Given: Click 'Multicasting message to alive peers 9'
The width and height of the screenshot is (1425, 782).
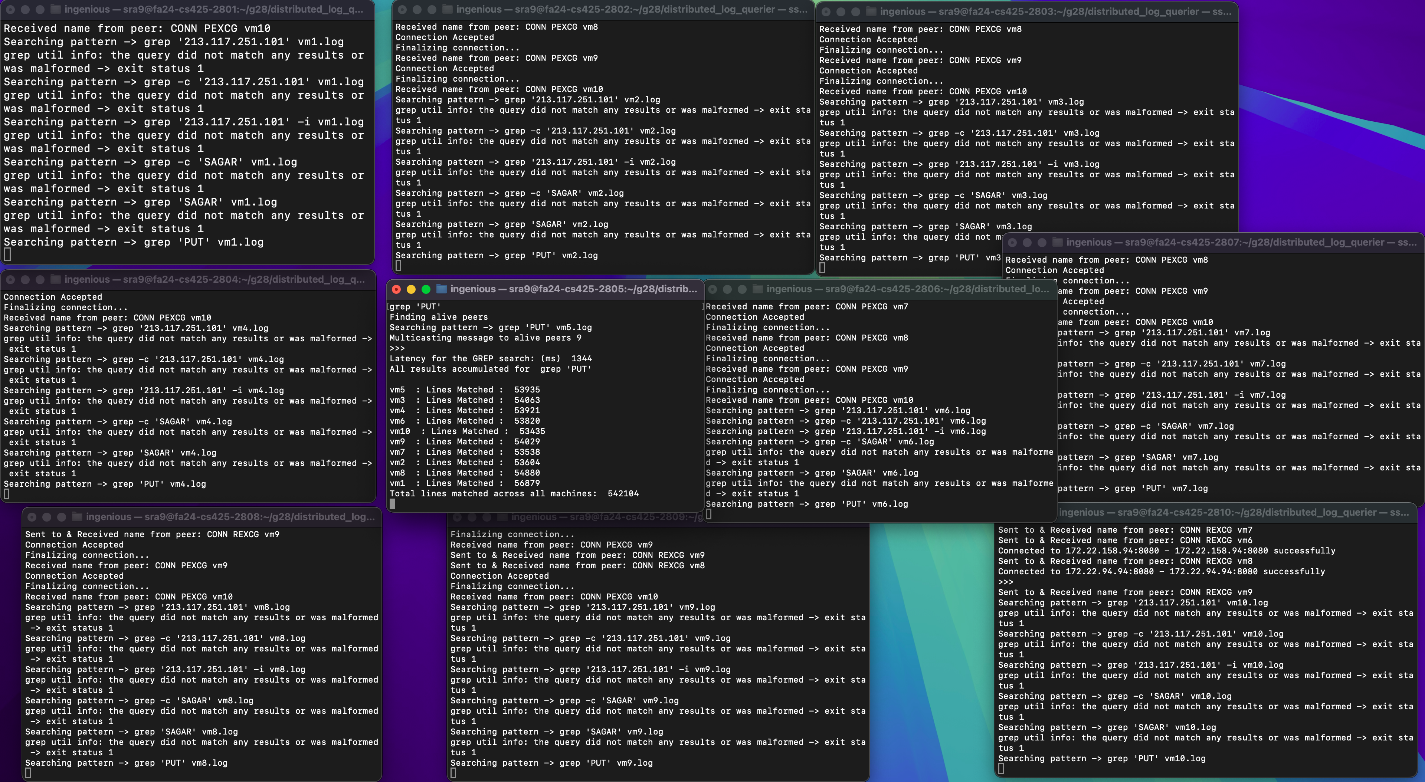Looking at the screenshot, I should [x=486, y=338].
